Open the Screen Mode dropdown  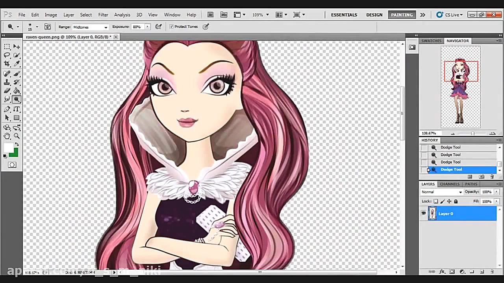coord(299,15)
